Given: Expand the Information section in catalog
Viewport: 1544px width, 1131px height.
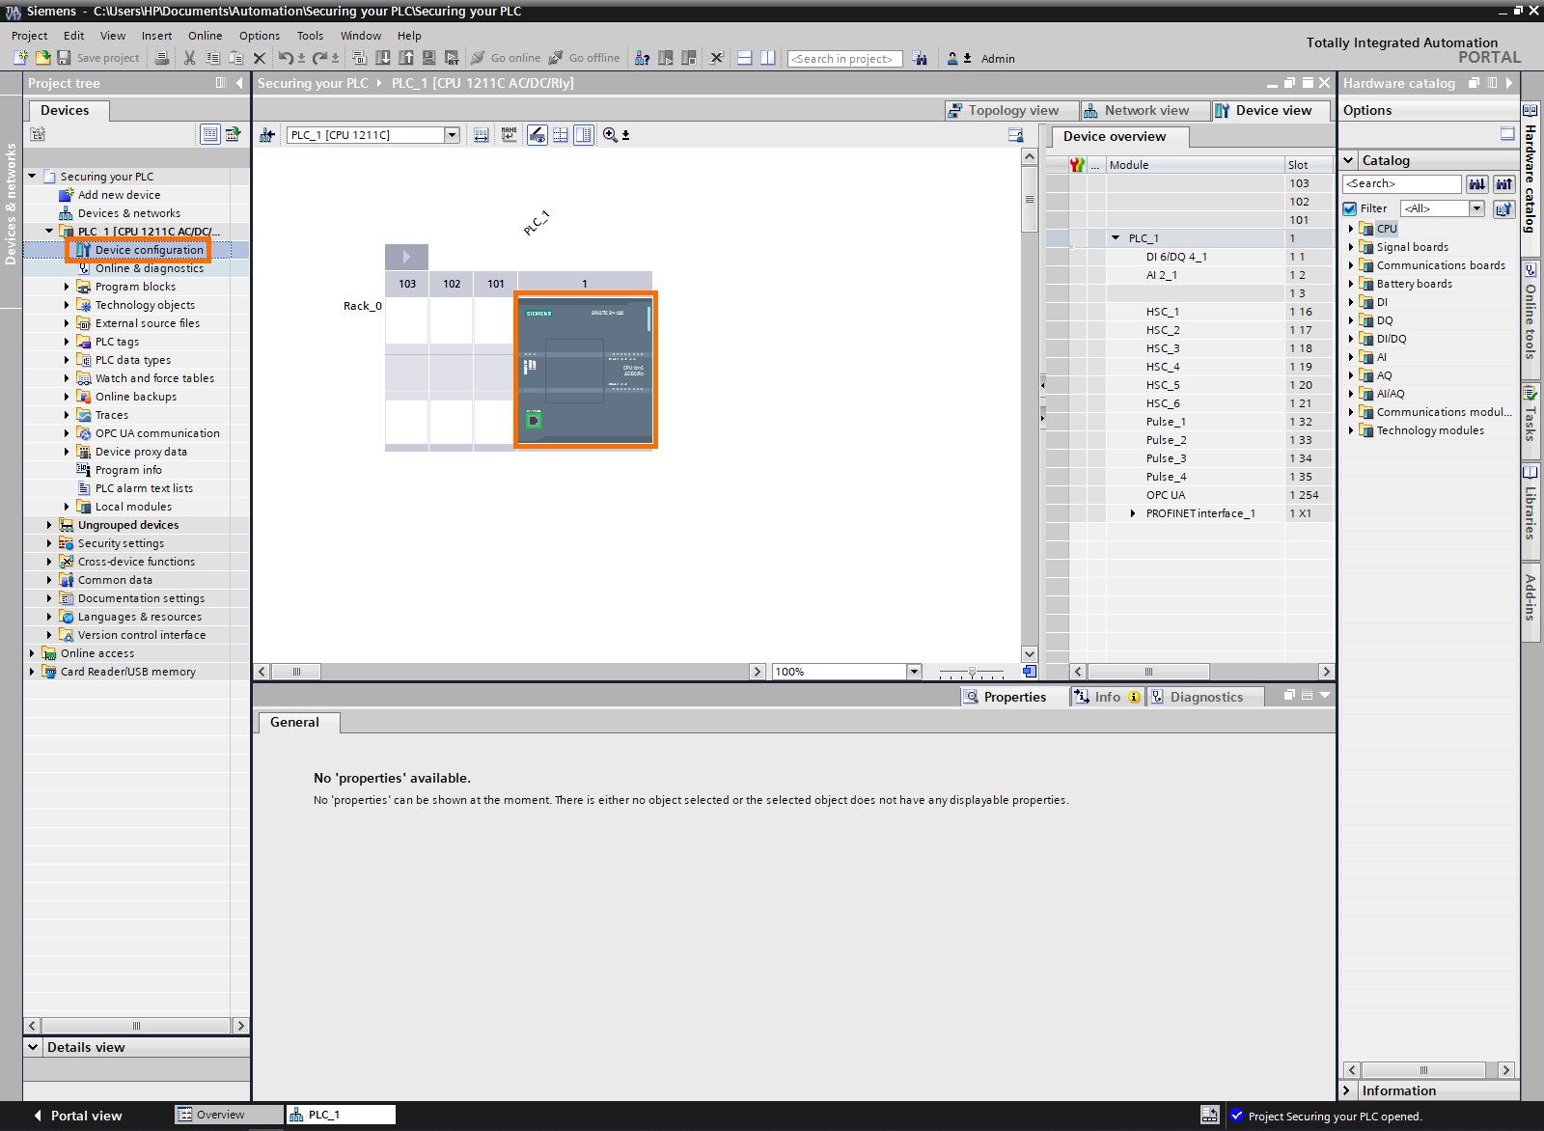Looking at the screenshot, I should (1347, 1090).
